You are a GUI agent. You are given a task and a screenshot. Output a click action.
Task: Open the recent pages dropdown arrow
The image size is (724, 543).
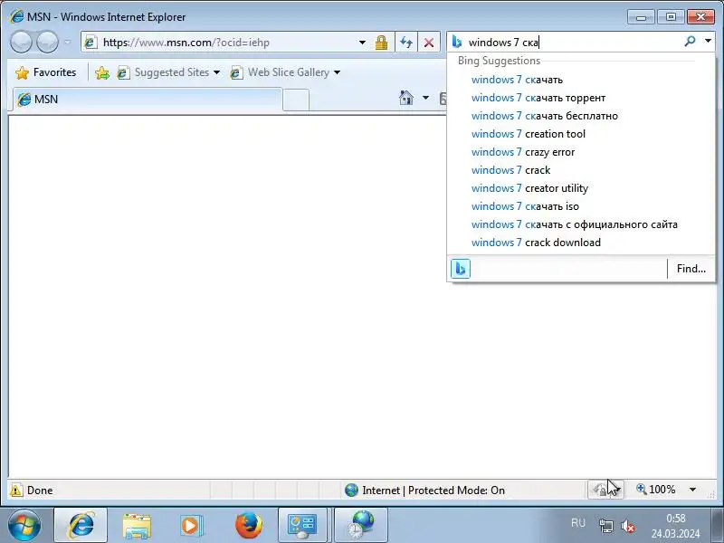(68, 43)
